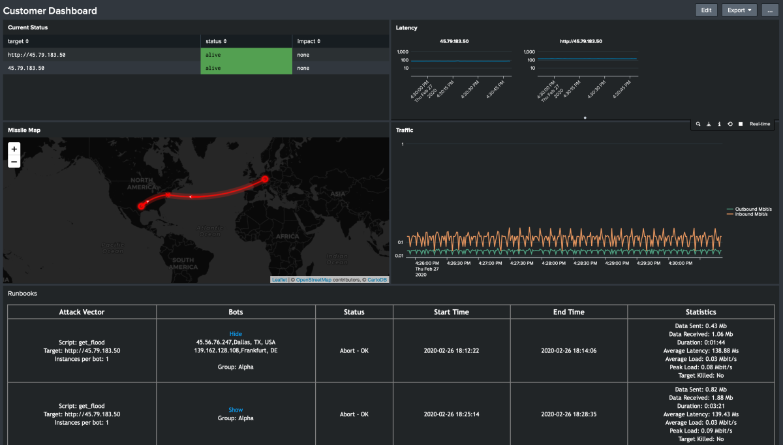
Task: Click the http://45.79.183.50 target row cell
Action: (37, 55)
